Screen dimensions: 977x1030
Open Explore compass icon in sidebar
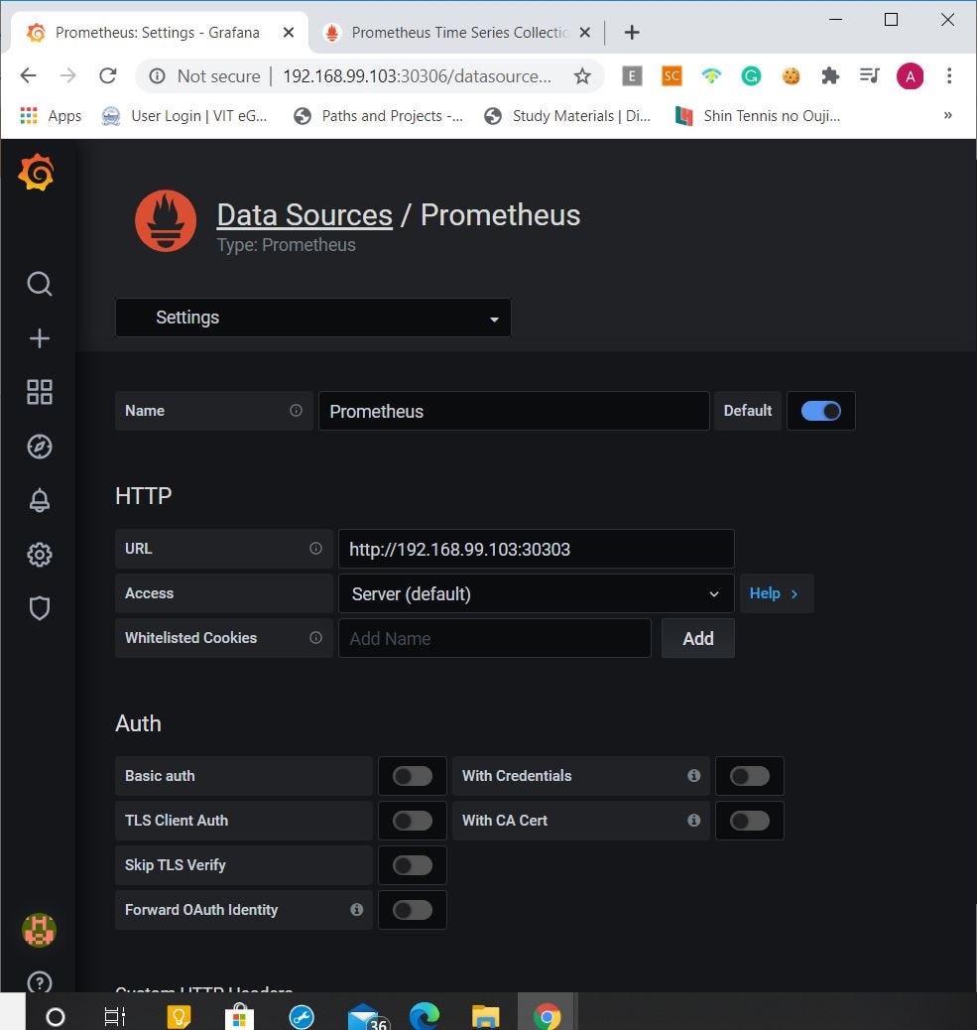[40, 447]
